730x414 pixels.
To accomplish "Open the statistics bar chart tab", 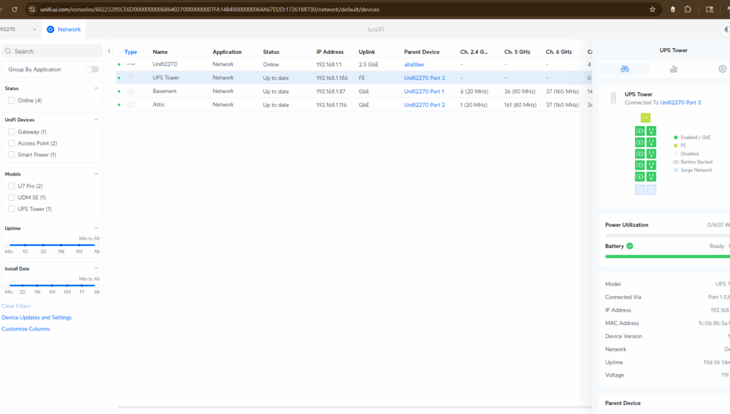I will 673,69.
